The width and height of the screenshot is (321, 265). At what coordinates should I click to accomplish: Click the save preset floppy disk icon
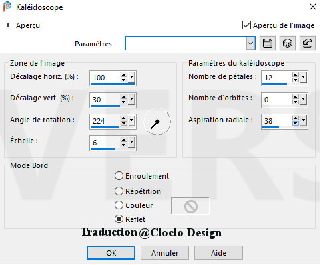tap(268, 43)
